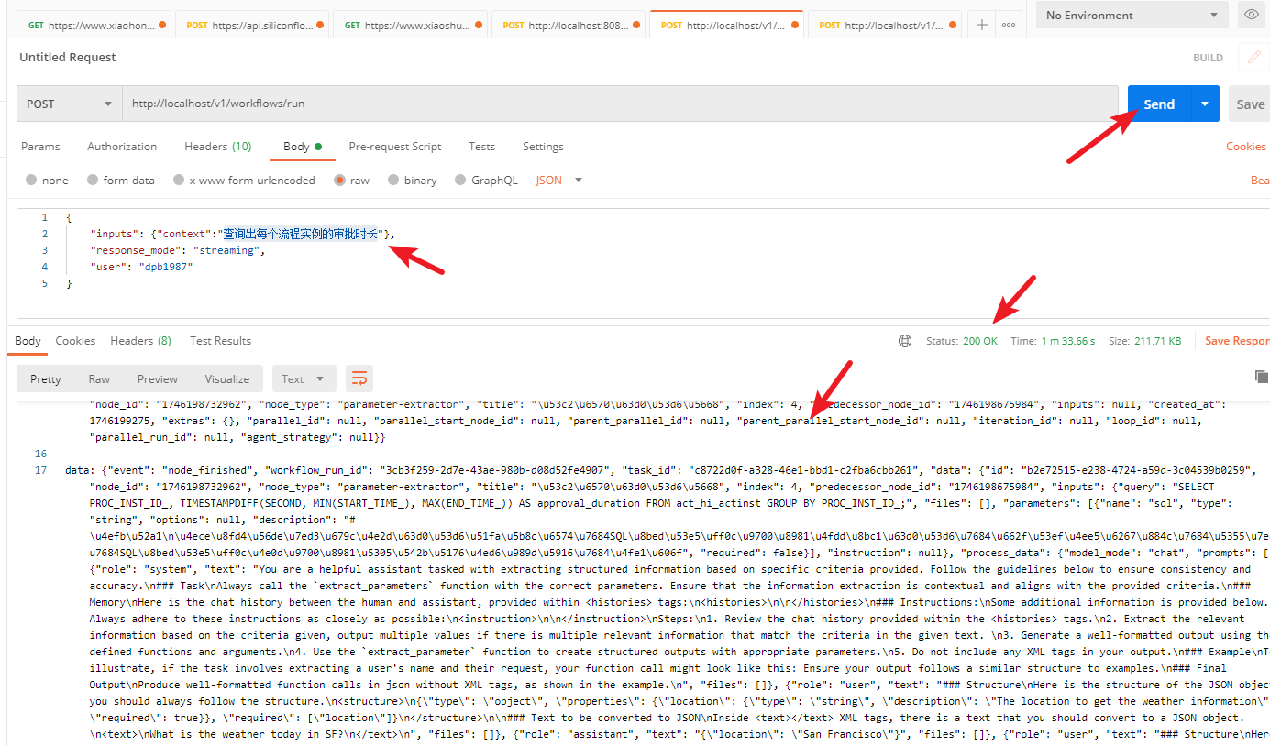Select the none body type radio
Image resolution: width=1270 pixels, height=746 pixels.
tap(32, 181)
